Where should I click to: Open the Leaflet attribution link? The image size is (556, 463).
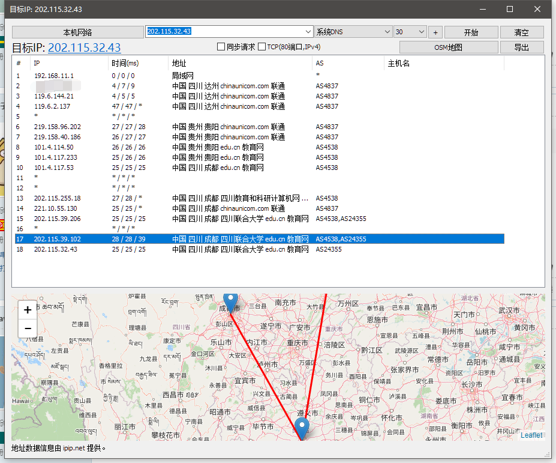point(531,435)
